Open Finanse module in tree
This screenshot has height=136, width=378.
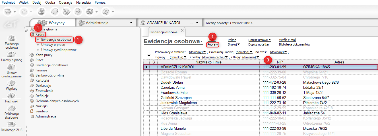pyautogui.click(x=41, y=70)
